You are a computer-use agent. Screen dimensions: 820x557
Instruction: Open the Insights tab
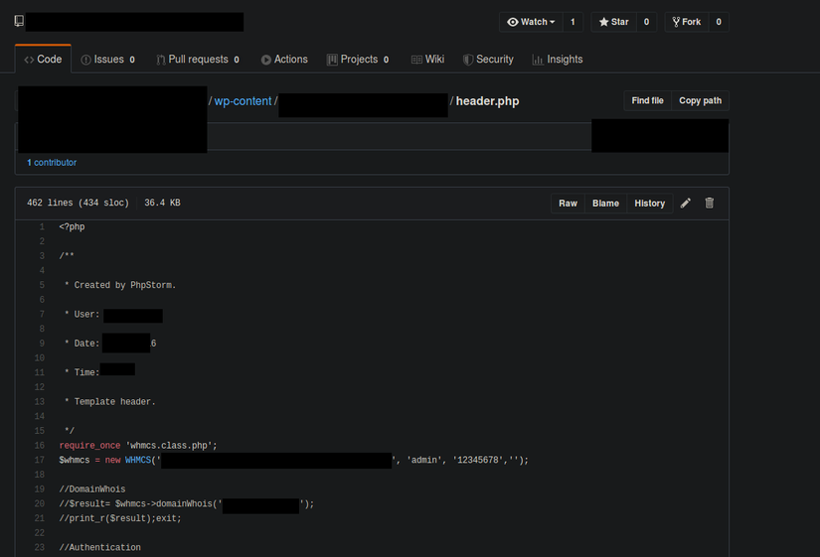558,60
